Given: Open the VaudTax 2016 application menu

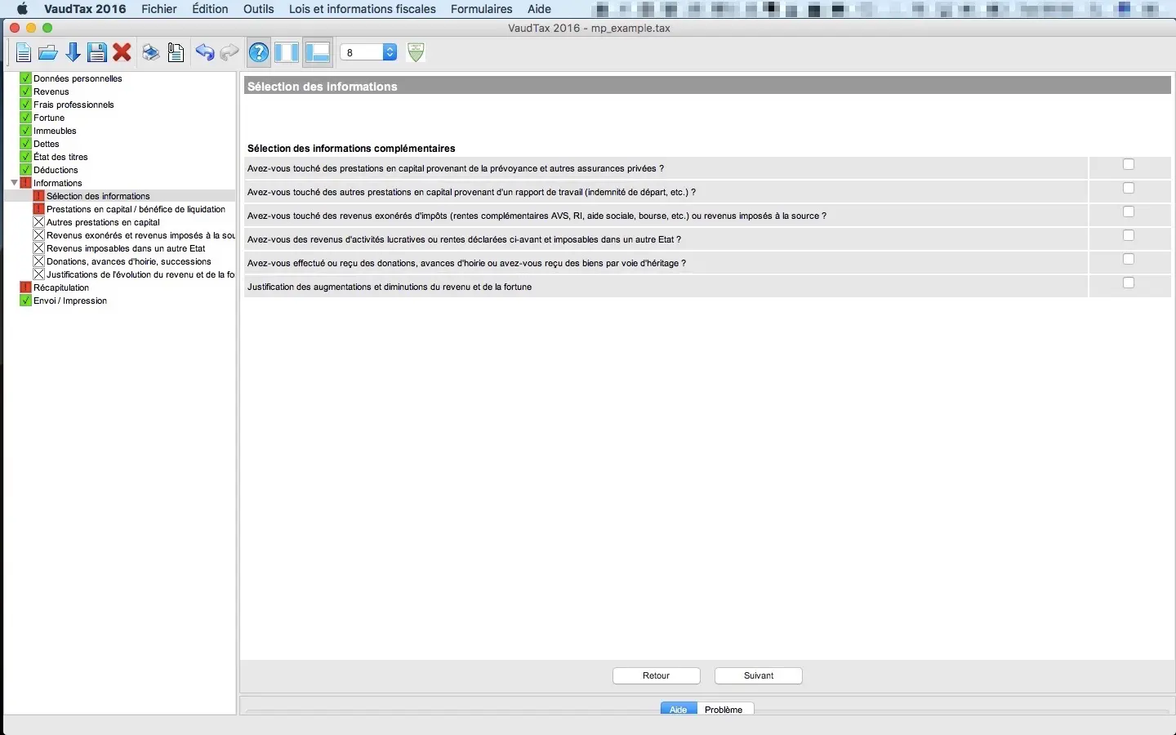Looking at the screenshot, I should coord(85,9).
